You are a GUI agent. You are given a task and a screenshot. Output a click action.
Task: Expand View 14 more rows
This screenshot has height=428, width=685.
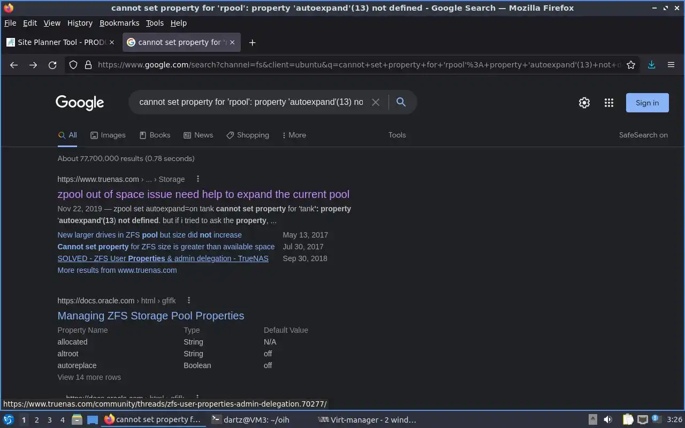[x=89, y=377]
